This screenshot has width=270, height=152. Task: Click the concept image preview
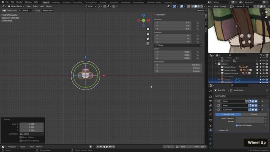(239, 30)
